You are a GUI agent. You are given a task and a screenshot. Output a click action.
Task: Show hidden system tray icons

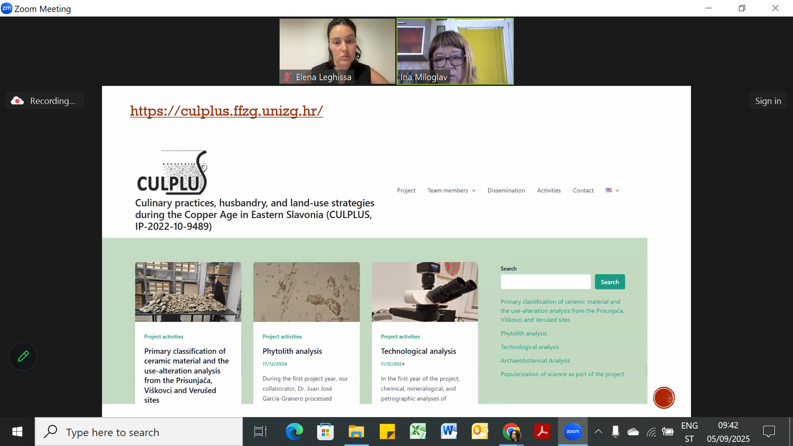point(598,432)
